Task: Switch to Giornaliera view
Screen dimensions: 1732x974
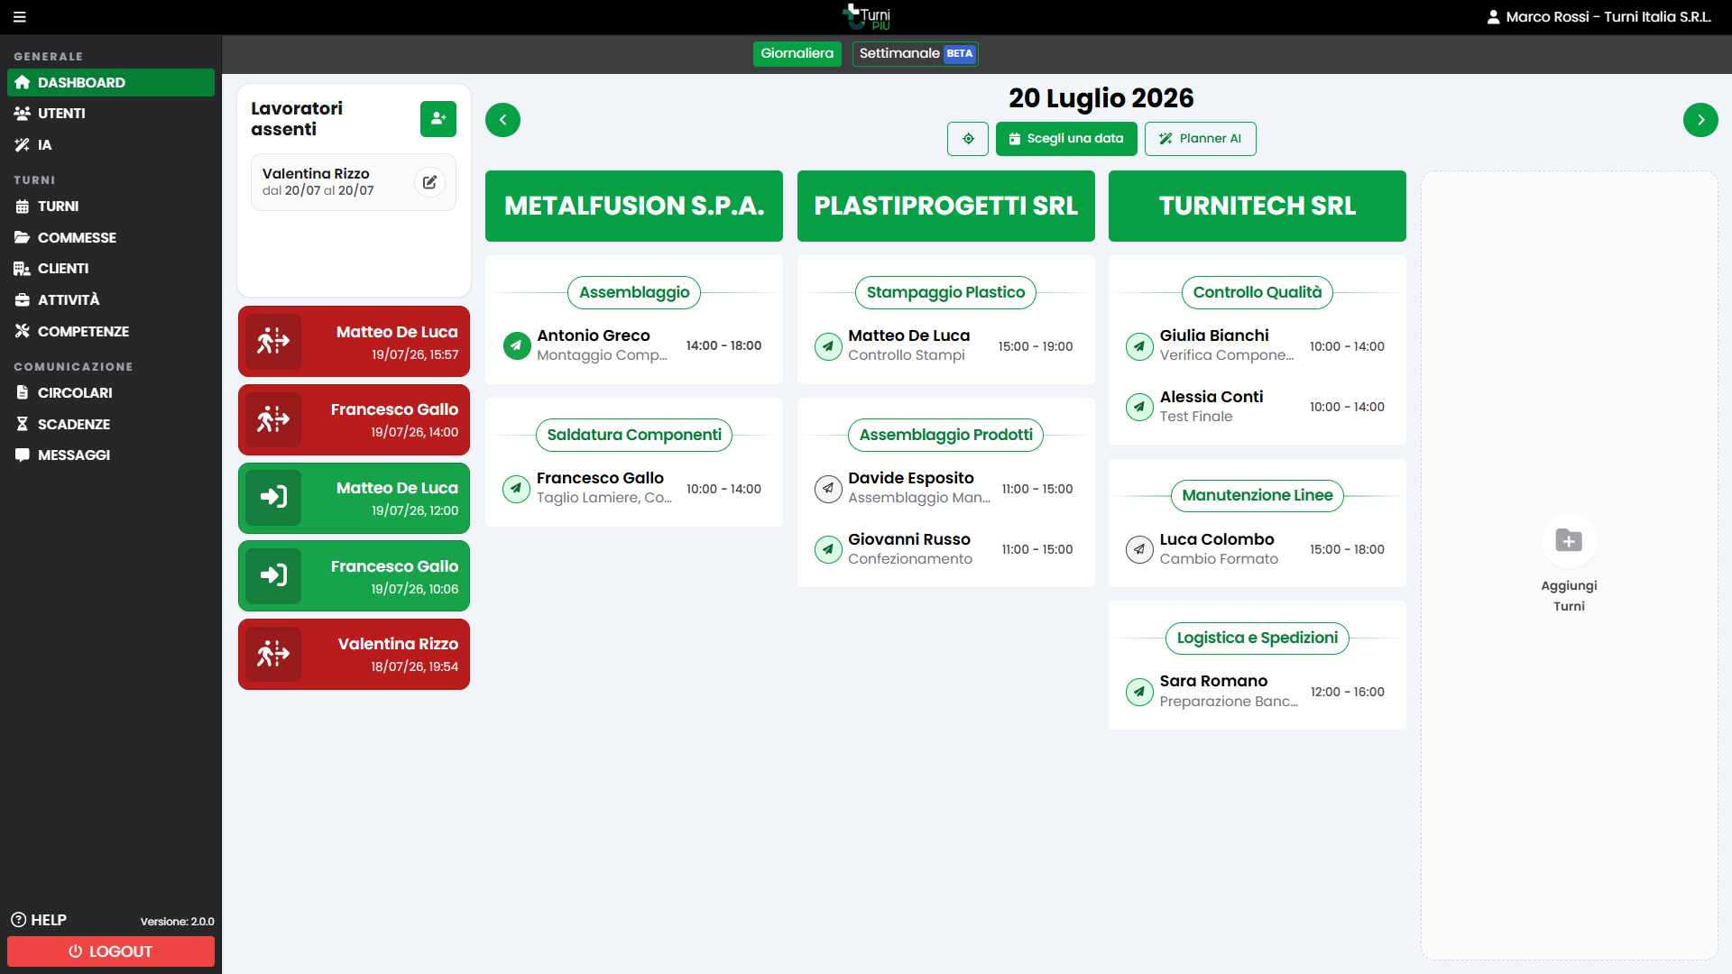Action: pos(797,54)
